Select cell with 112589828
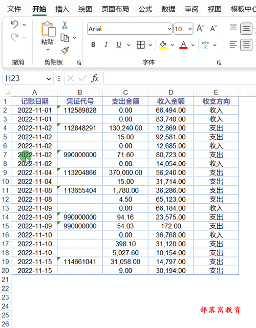This screenshot has width=256, height=328. [x=80, y=110]
